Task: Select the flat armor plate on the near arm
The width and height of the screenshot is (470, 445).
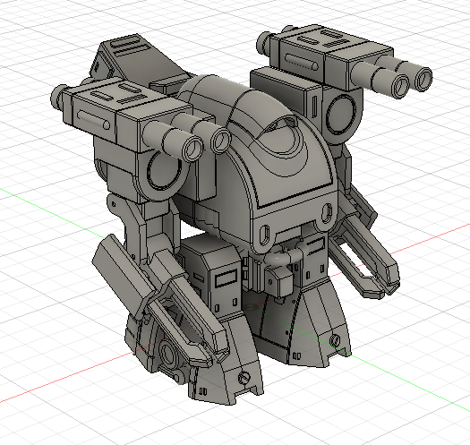Action: [123, 276]
